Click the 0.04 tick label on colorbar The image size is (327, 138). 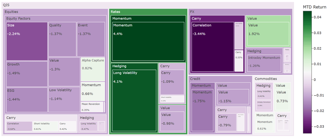tap(317, 17)
